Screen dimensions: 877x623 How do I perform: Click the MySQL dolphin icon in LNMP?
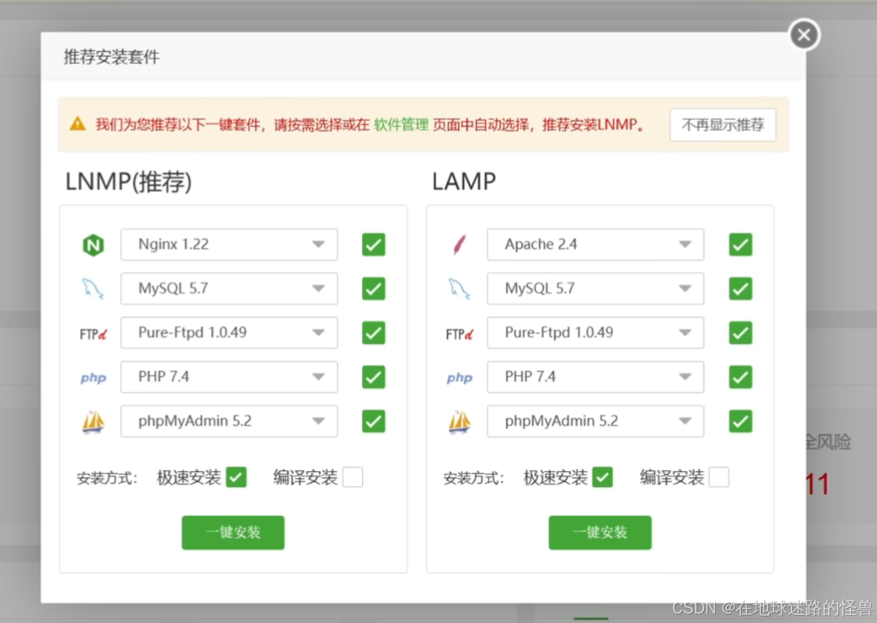tap(93, 289)
